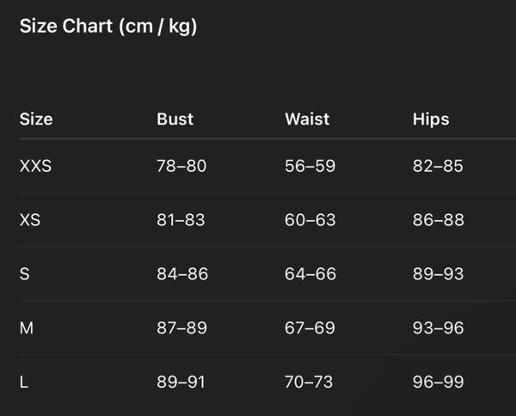The image size is (516, 416).
Task: Click bust value 84–86 for S
Action: (x=182, y=274)
